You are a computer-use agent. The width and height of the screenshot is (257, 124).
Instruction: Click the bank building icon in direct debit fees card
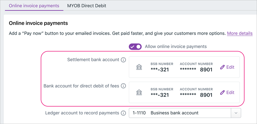(x=139, y=93)
